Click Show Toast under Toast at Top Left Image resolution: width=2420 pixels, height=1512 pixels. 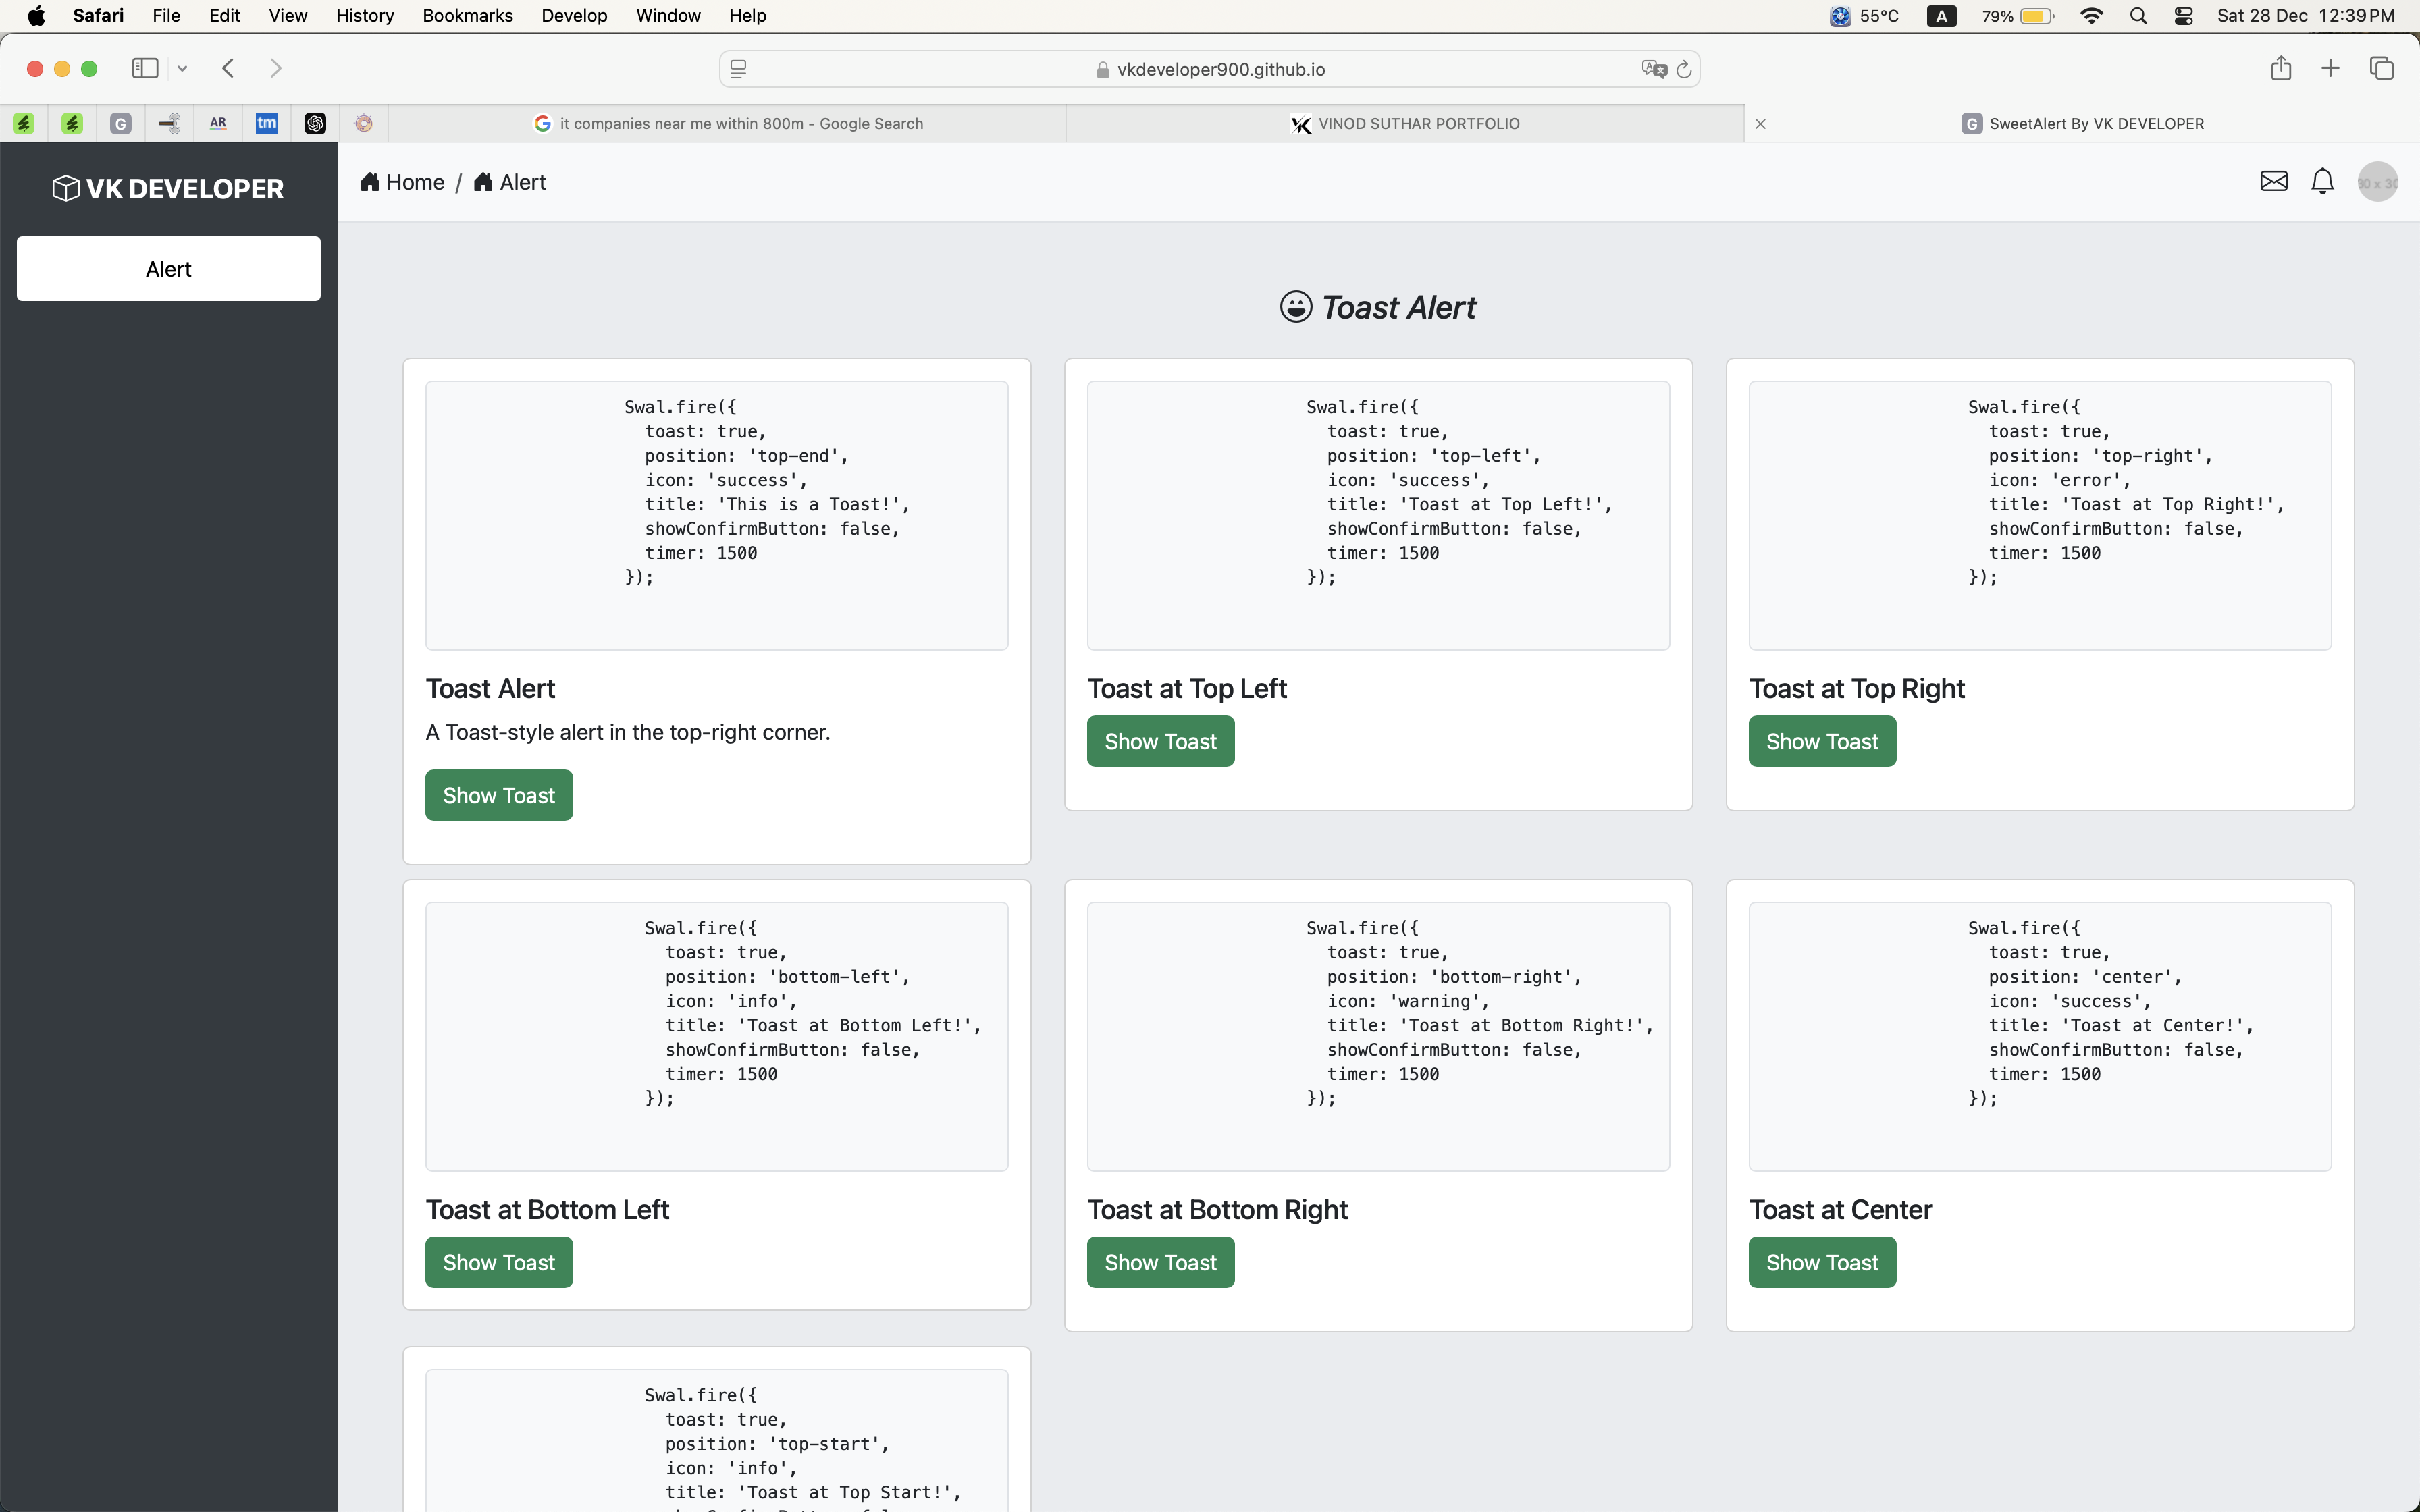click(x=1160, y=741)
